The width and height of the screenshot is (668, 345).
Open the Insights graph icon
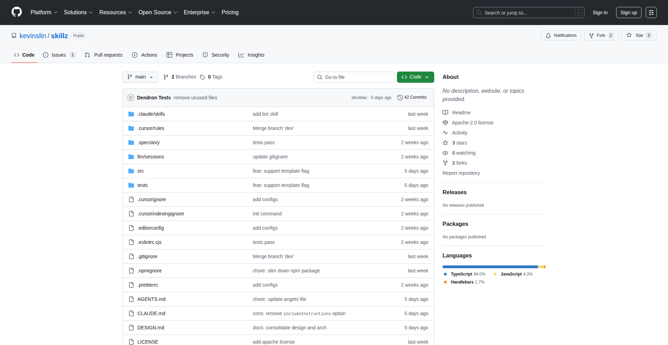click(x=241, y=55)
